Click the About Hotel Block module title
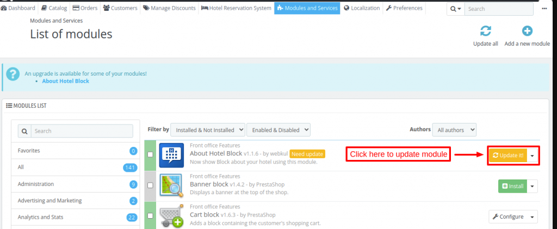 (216, 153)
